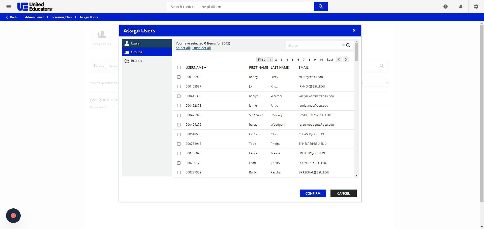484x229 pixels.
Task: Sort by the USERNAME column header
Action: point(196,67)
